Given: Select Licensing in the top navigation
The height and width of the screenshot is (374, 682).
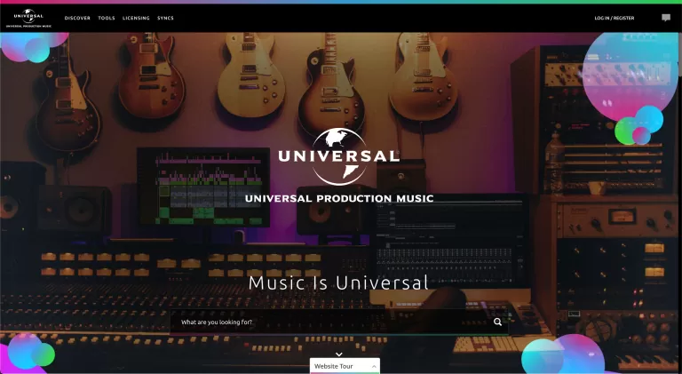Looking at the screenshot, I should point(136,18).
